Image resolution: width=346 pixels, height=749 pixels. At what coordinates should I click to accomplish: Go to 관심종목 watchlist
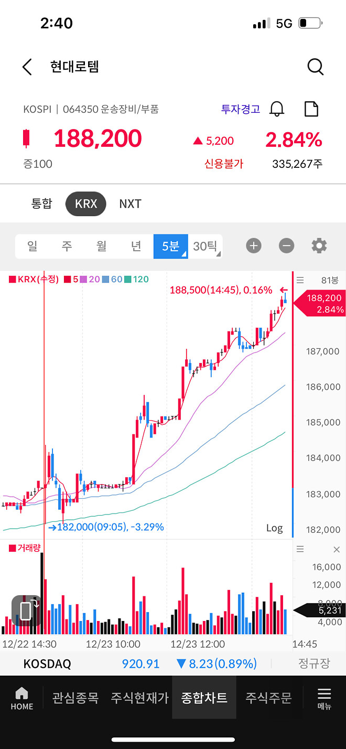[x=75, y=698]
